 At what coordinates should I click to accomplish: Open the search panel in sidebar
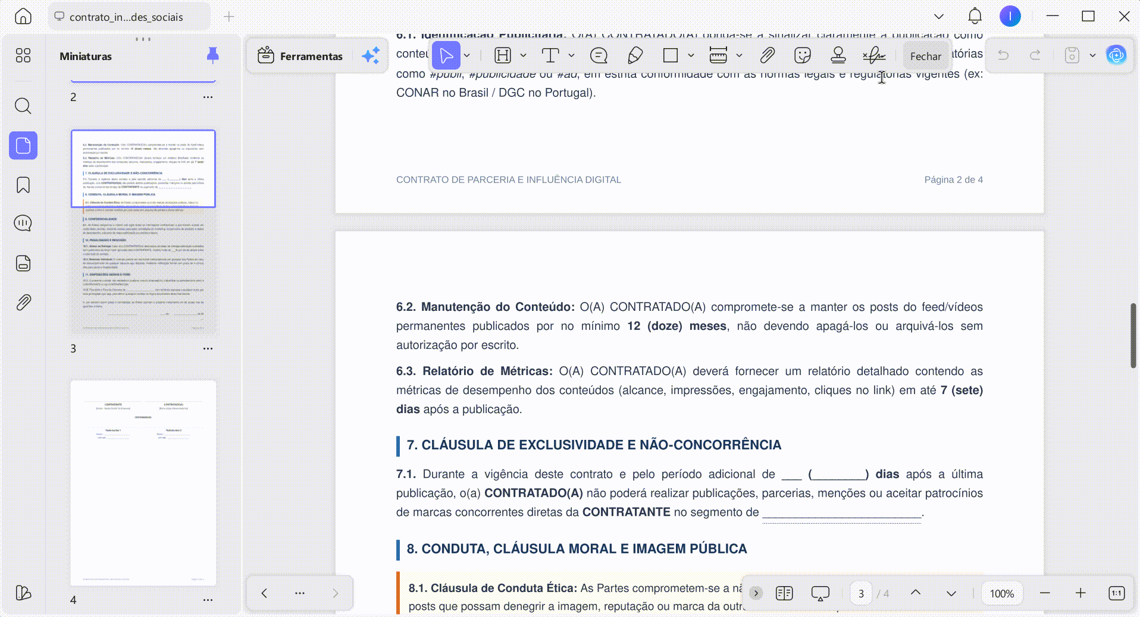(x=23, y=106)
